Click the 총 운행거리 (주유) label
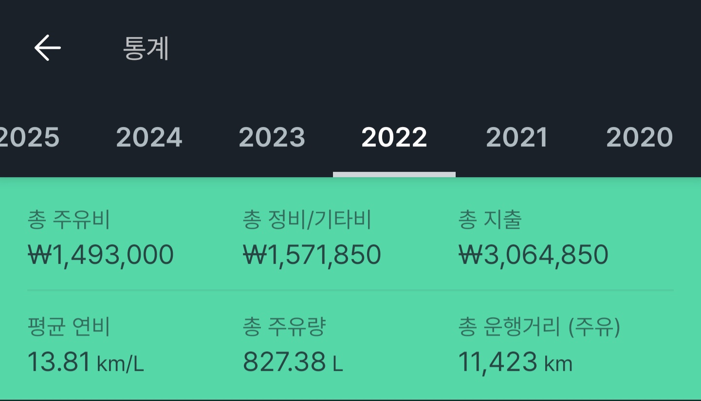Viewport: 701px width, 401px height. pyautogui.click(x=539, y=327)
